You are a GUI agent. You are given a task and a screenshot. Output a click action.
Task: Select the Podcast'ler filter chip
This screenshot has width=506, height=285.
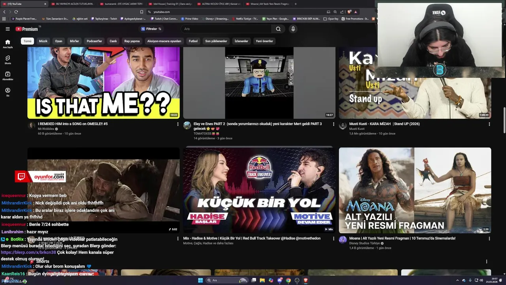point(94,41)
